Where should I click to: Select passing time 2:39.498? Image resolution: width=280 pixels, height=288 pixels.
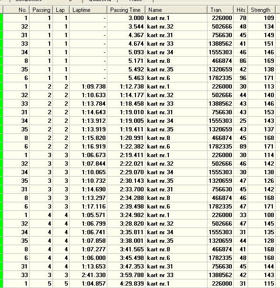tap(126, 207)
